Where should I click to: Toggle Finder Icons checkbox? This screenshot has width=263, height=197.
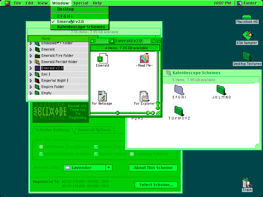click(96, 147)
